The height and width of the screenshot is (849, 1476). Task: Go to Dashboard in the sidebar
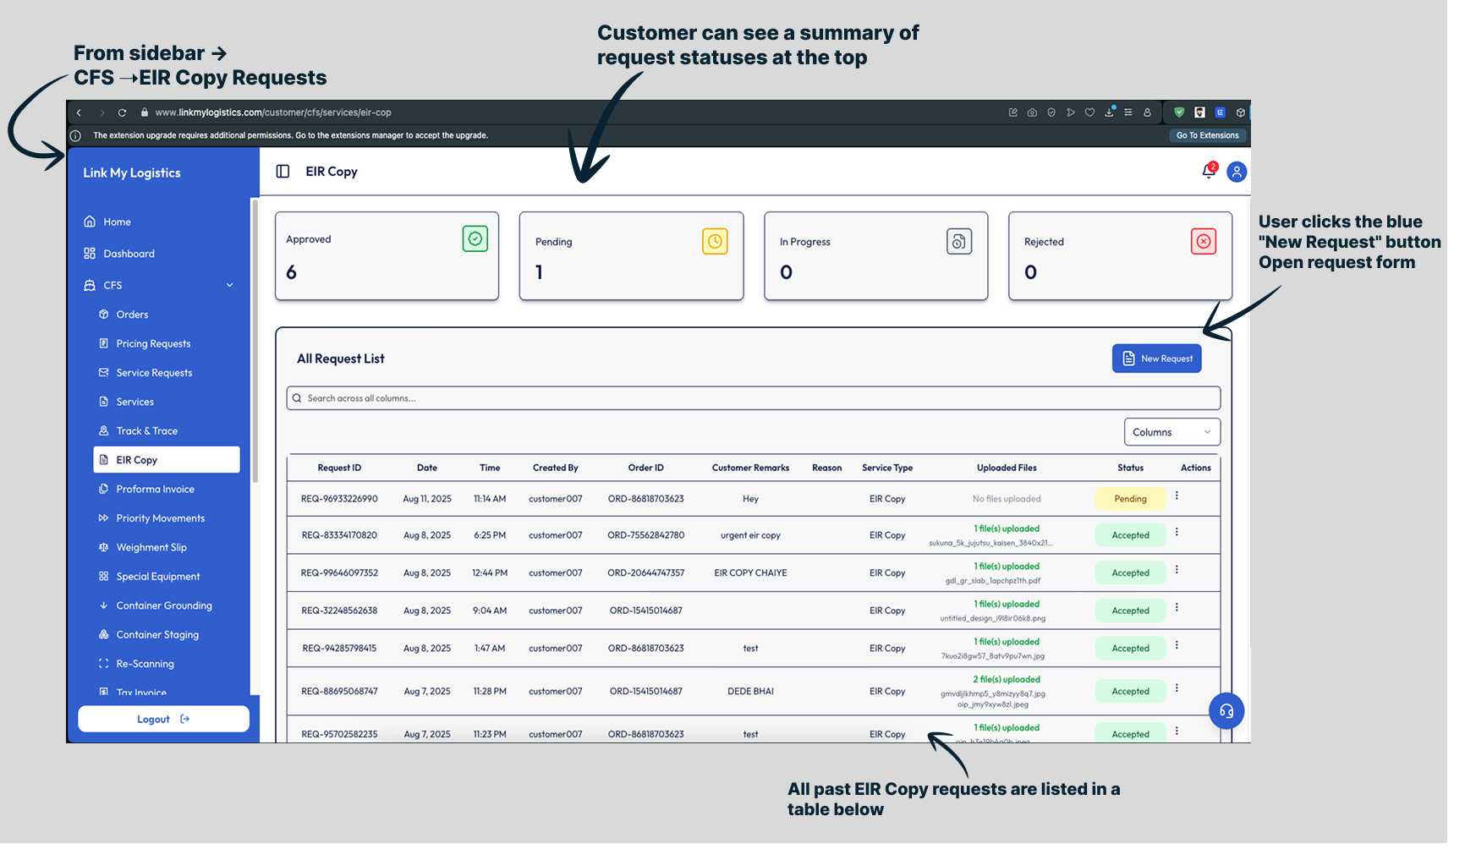[129, 254]
